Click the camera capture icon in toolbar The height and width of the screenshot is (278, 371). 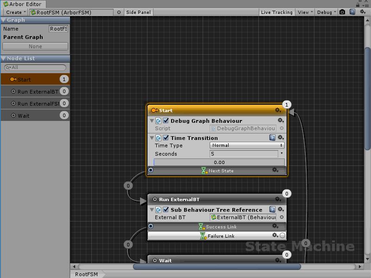(342, 12)
